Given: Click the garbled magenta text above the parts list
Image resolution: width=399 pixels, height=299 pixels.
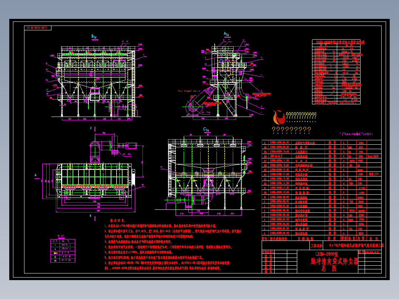Looking at the screenshot, I should tap(356, 134).
